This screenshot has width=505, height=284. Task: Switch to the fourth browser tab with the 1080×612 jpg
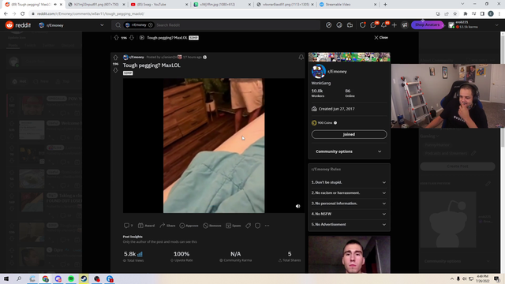click(222, 5)
